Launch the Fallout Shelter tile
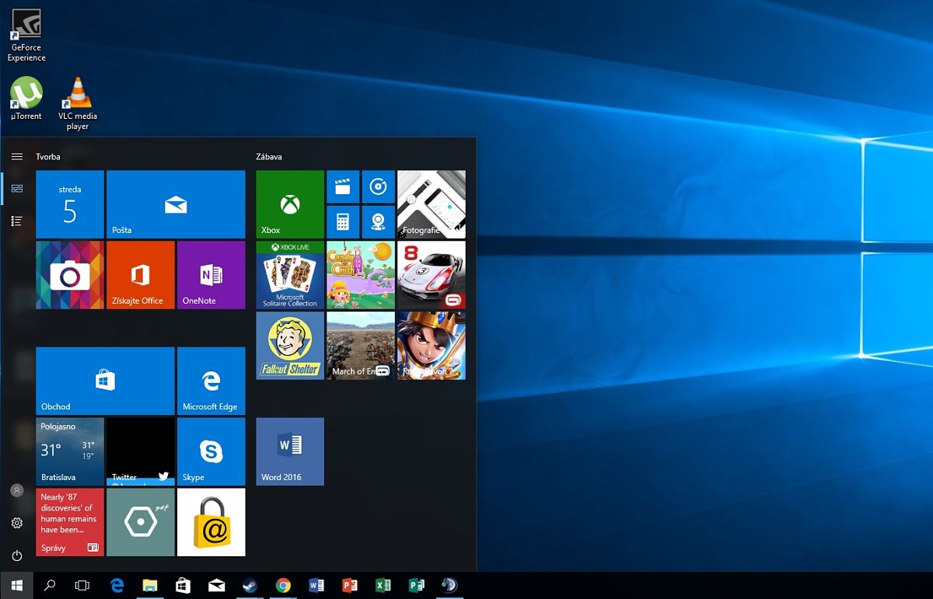 point(290,346)
